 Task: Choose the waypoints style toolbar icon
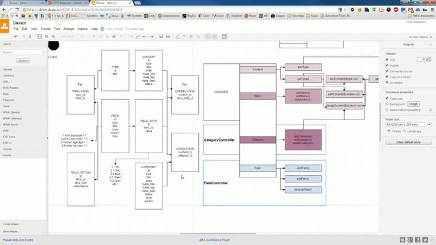(x=138, y=36)
